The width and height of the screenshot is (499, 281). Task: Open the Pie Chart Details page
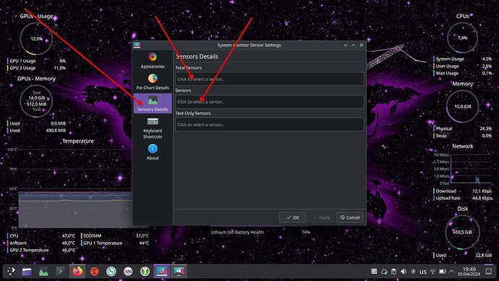point(153,82)
